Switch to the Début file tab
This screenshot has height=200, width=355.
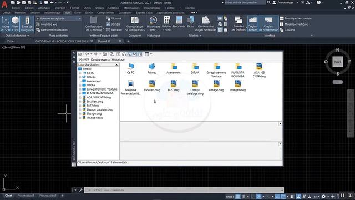[x=11, y=41]
